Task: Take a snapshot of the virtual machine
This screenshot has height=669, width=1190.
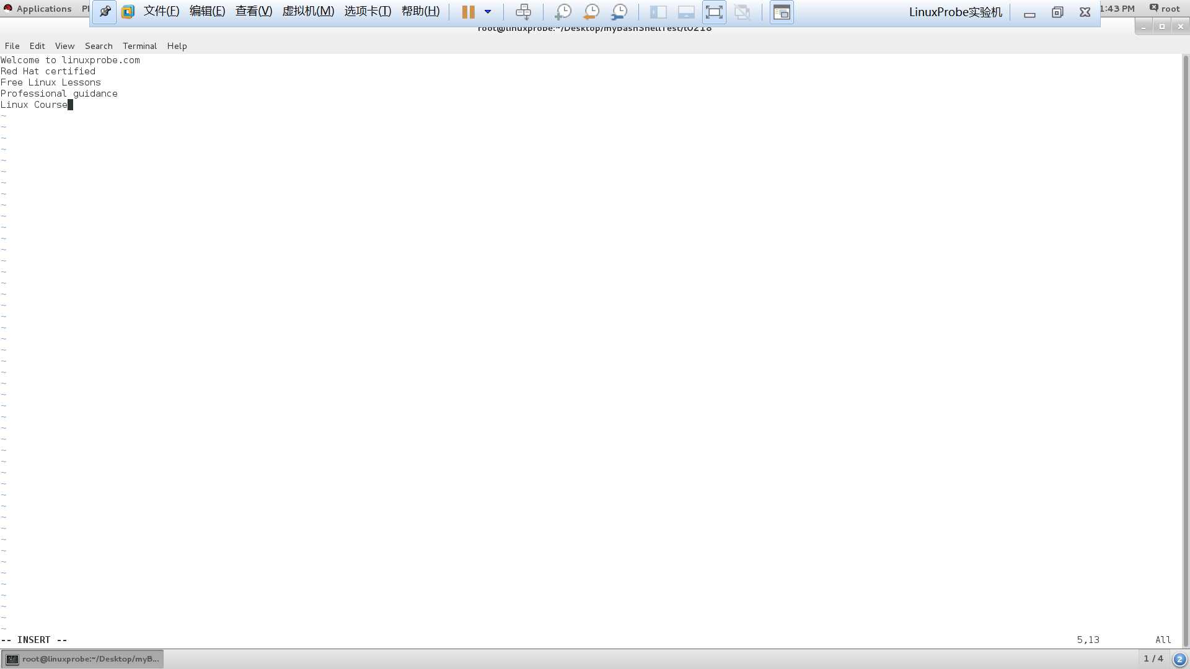Action: pos(563,12)
